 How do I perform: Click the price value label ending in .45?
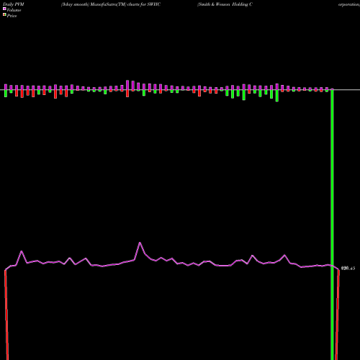coord(348,269)
